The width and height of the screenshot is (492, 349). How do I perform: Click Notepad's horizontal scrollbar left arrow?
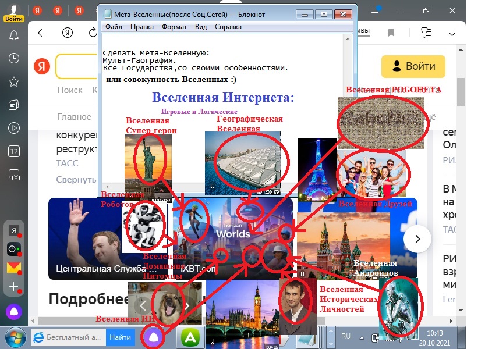(107, 187)
